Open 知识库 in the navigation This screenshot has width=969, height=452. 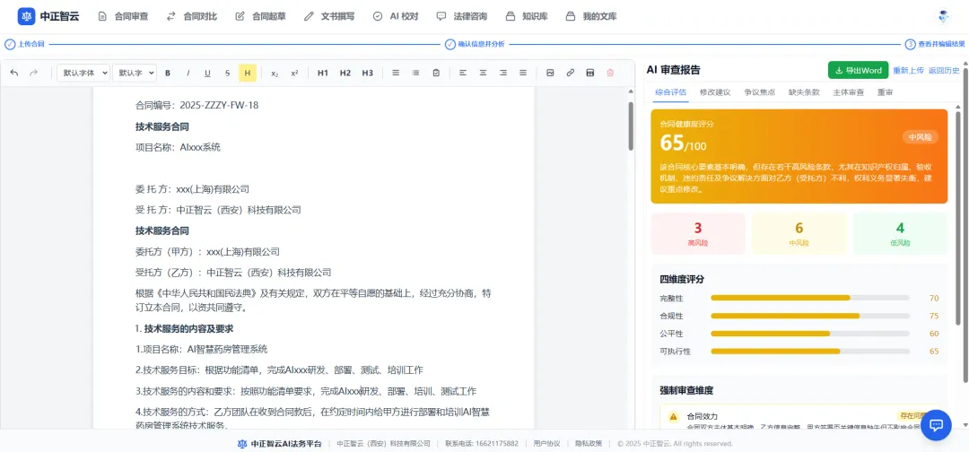pos(527,17)
